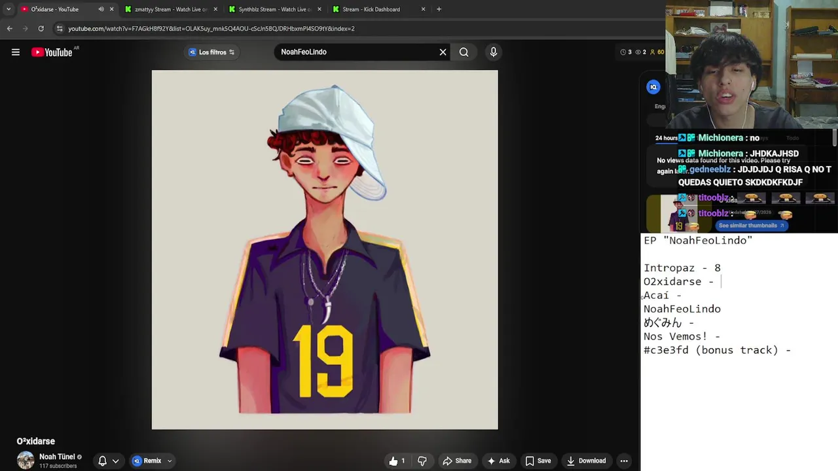The width and height of the screenshot is (838, 471).
Task: Open the Los filtros filter button
Action: point(211,52)
